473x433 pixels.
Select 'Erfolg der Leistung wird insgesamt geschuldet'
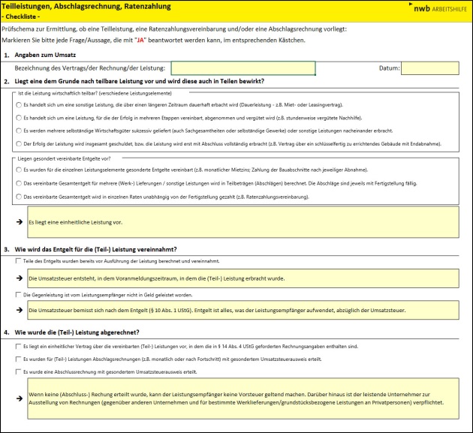click(x=19, y=143)
